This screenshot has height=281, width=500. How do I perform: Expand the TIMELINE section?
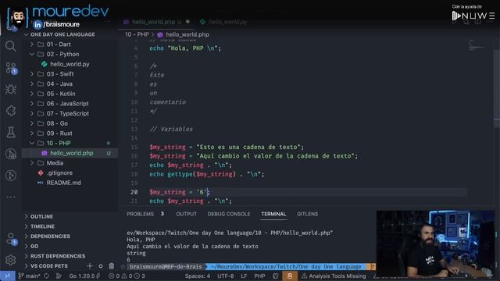(x=27, y=226)
